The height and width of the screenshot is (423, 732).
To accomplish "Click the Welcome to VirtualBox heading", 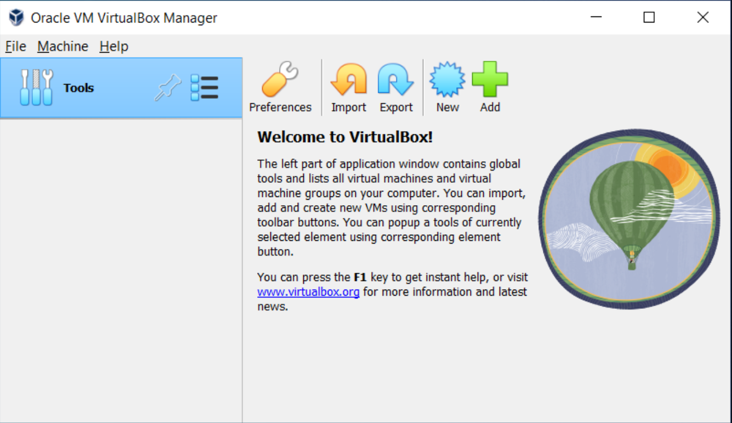I will (345, 137).
